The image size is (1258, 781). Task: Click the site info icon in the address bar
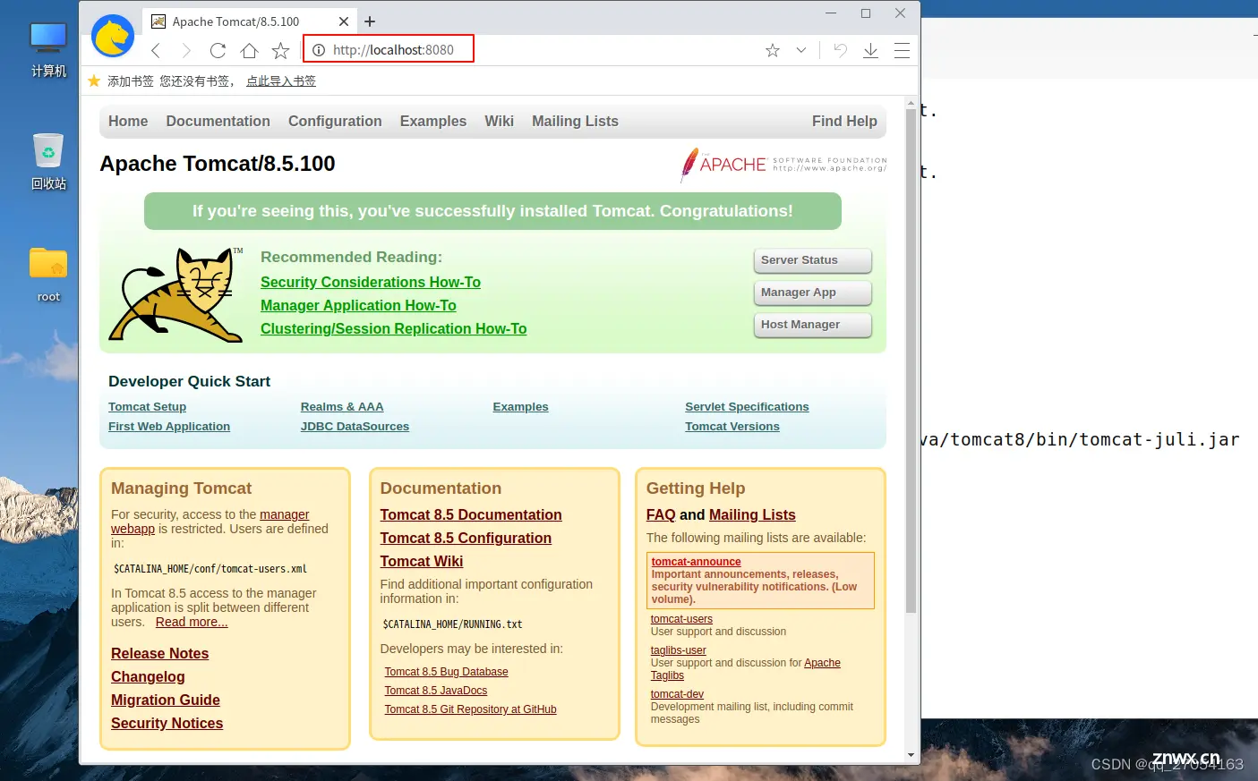tap(319, 50)
